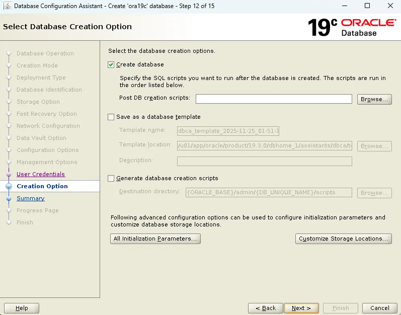The image size is (401, 315).
Task: Go to User Credentials step
Action: click(41, 174)
